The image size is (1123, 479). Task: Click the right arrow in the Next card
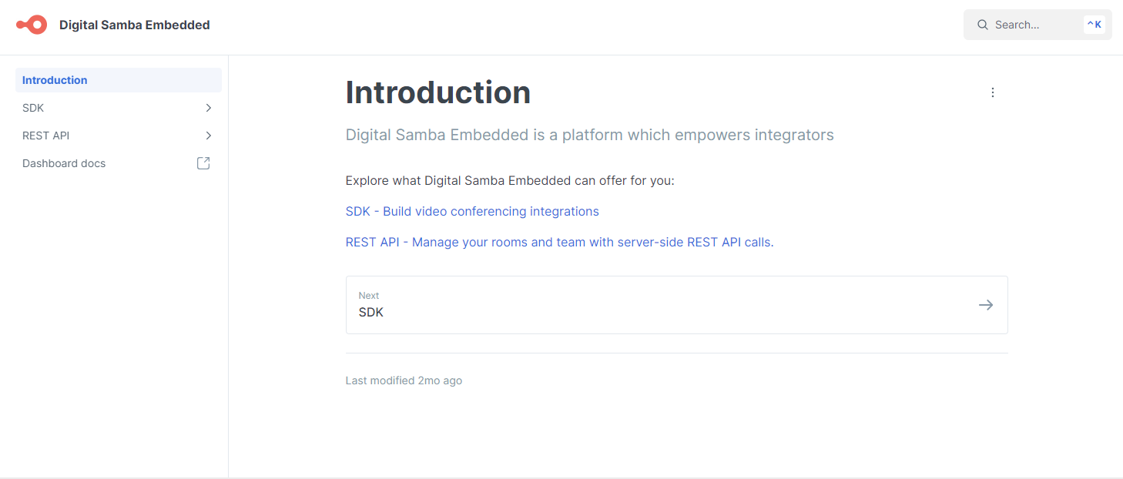pos(985,305)
